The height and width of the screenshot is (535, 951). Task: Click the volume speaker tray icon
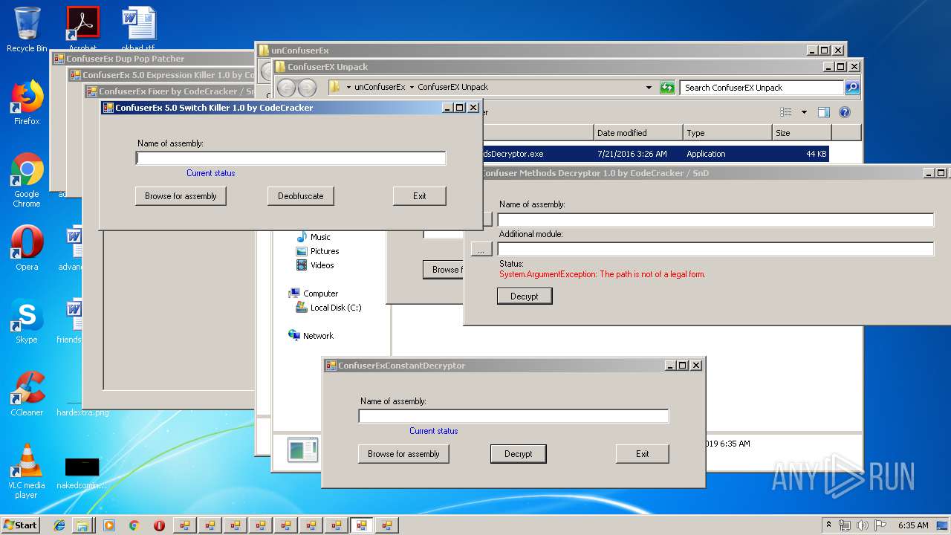coord(862,525)
